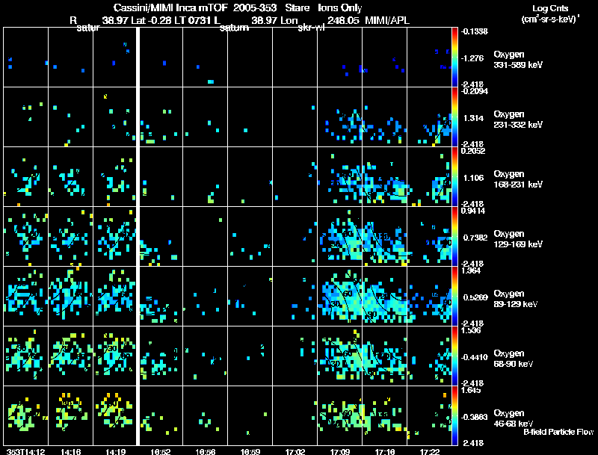Click the Oxygen 68-90 keV row label
The height and width of the screenshot is (455, 598).
[514, 359]
